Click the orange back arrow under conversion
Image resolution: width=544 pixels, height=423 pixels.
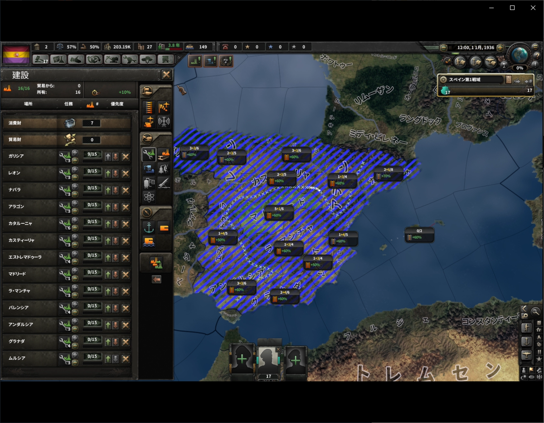(156, 280)
